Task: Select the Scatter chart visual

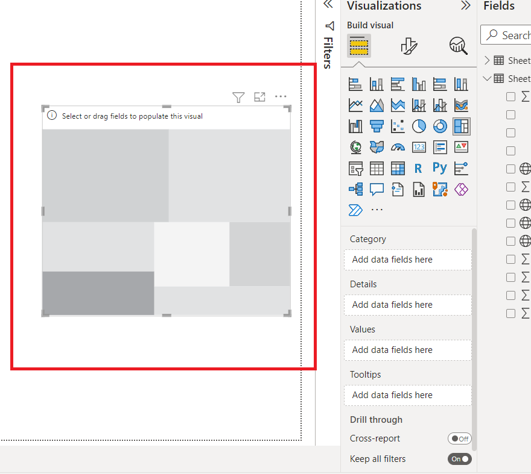Action: click(x=398, y=126)
